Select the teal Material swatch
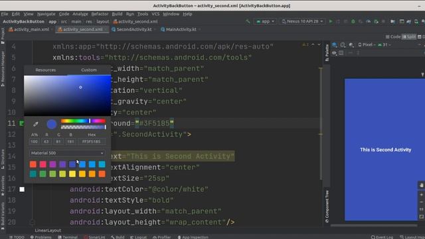Image resolution: width=425 pixels, height=239 pixels. [x=33, y=174]
